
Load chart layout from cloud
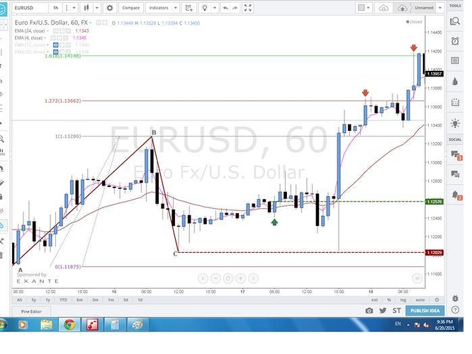click(x=383, y=8)
